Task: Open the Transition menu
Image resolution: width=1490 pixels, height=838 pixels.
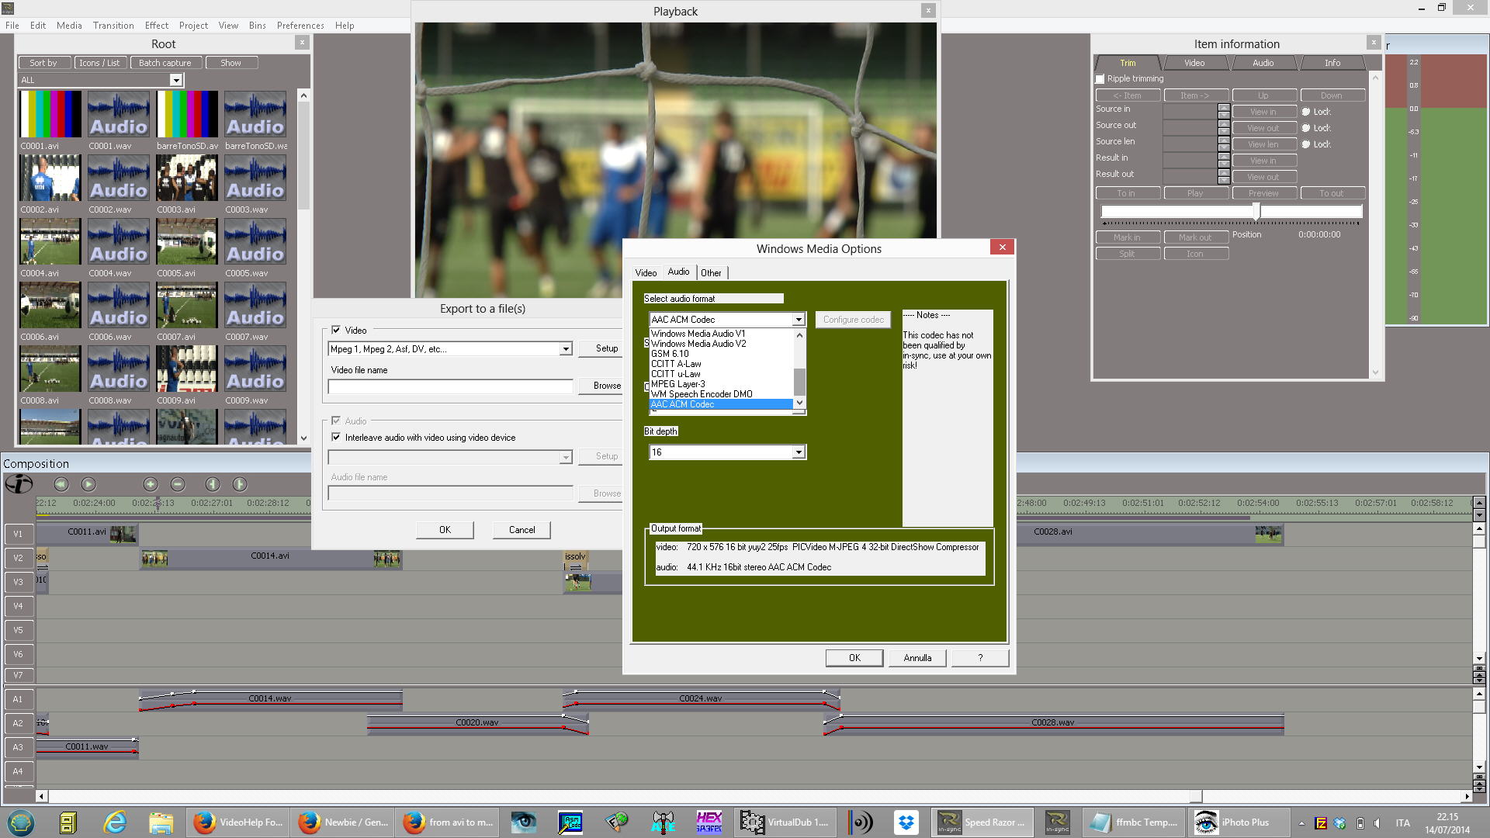Action: click(113, 26)
